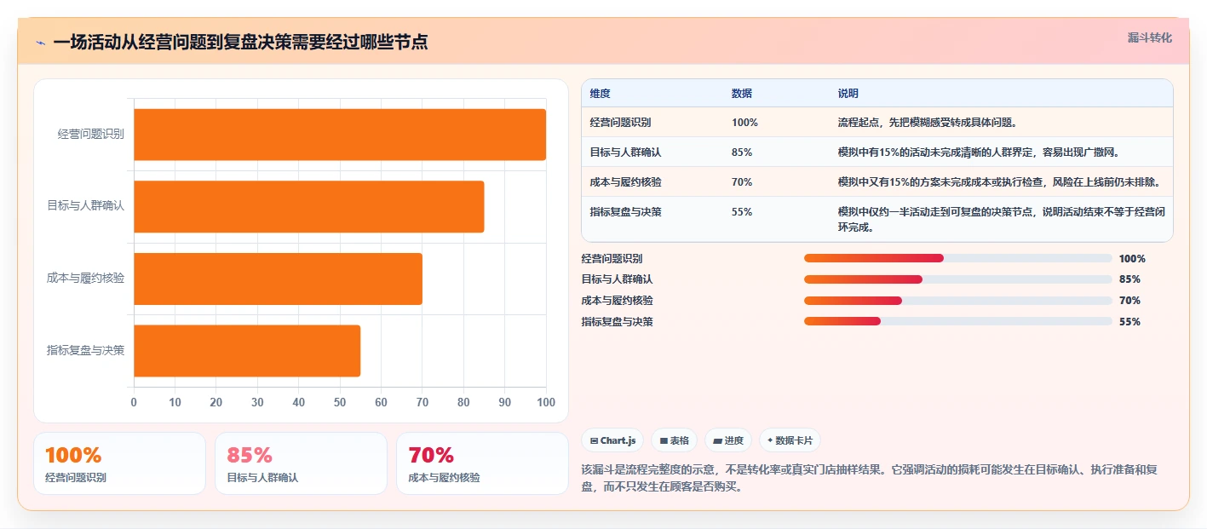Screen dimensions: 1207x529
Task: Click the Chart.js chip
Action: [x=612, y=440]
